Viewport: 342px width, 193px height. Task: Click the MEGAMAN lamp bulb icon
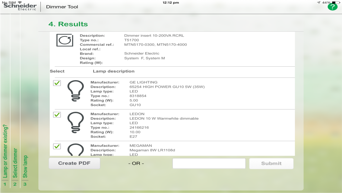(x=75, y=150)
